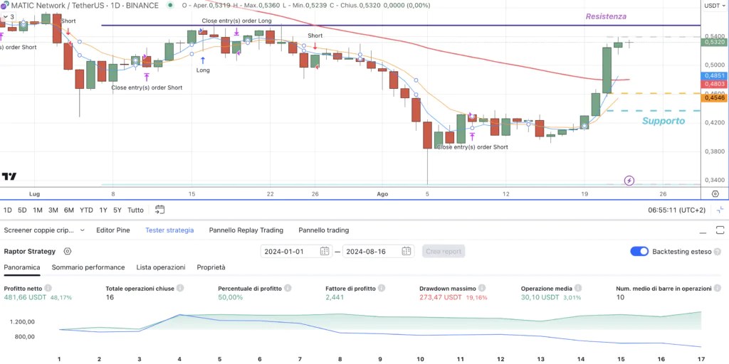Open USDT currency dropdown on price scale
The height and width of the screenshot is (364, 729).
(x=715, y=6)
